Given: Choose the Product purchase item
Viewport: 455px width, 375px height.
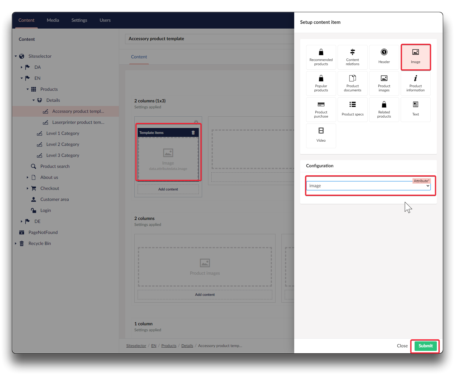Looking at the screenshot, I should 321,110.
